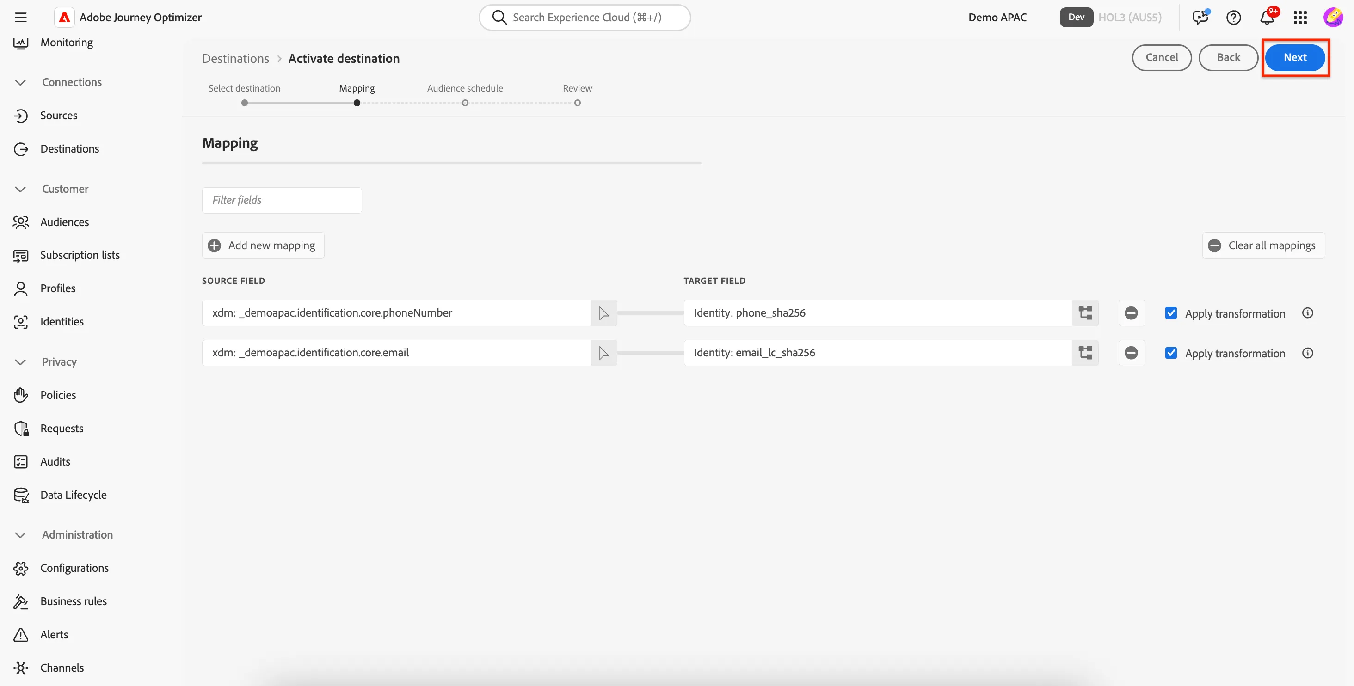
Task: Click the Back button
Action: click(1228, 57)
